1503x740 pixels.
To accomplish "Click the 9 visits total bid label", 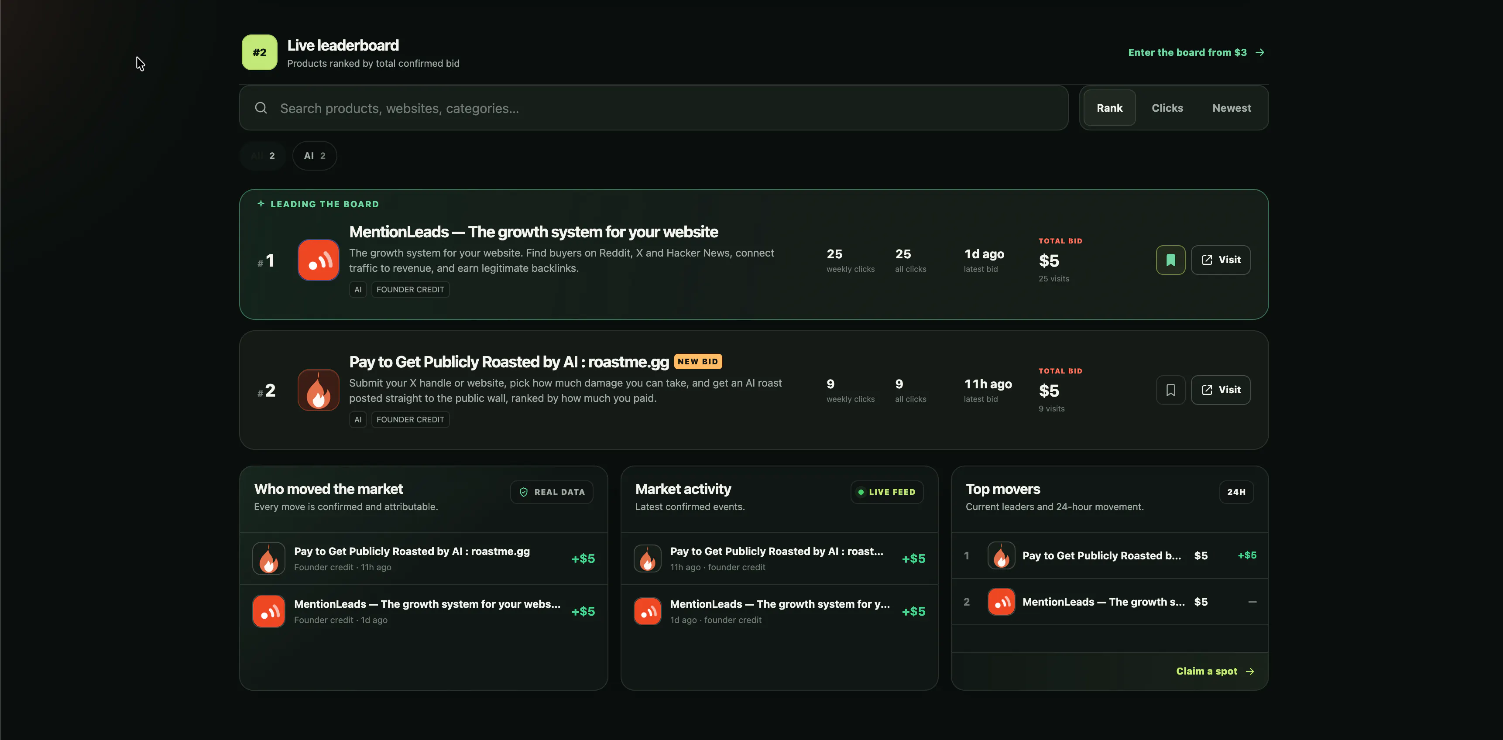I will [1051, 409].
